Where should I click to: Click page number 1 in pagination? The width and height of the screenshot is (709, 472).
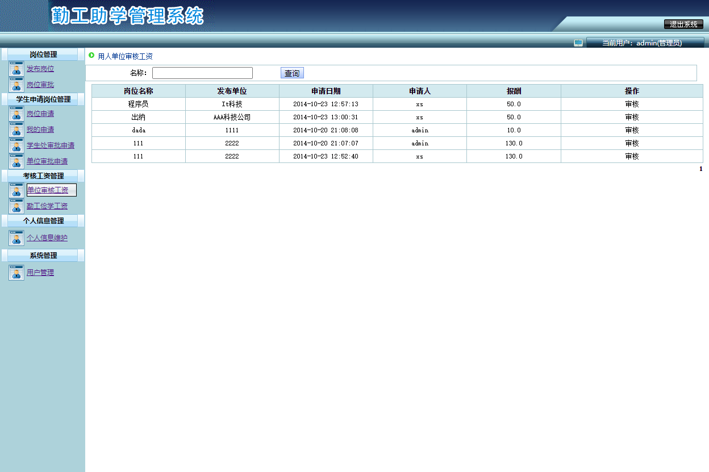click(702, 169)
